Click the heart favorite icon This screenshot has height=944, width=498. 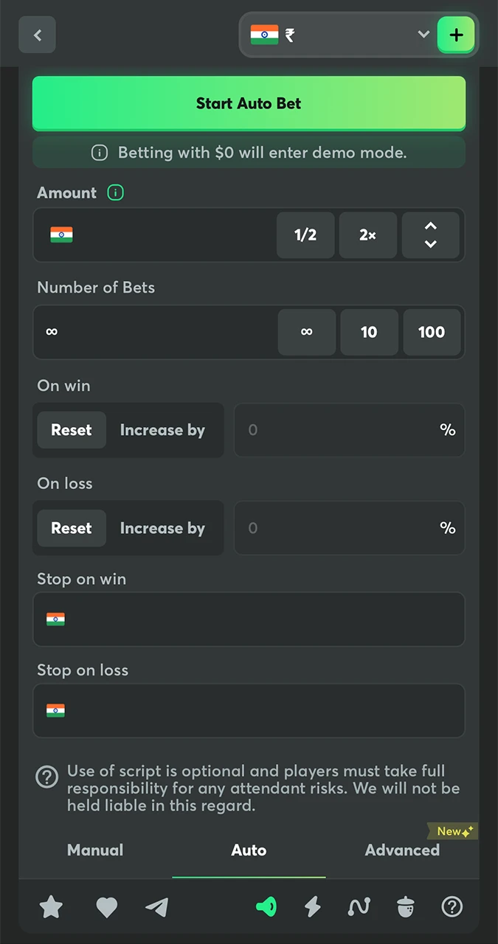(x=106, y=907)
